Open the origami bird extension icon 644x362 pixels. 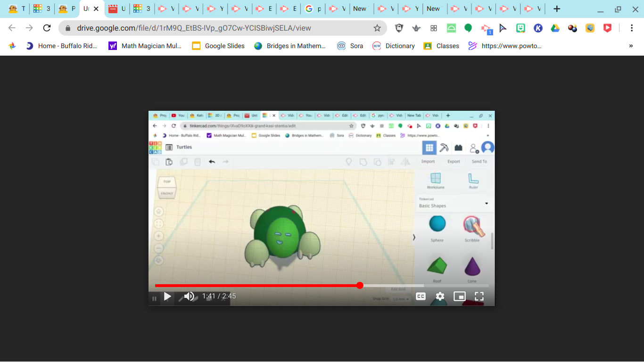tap(416, 28)
